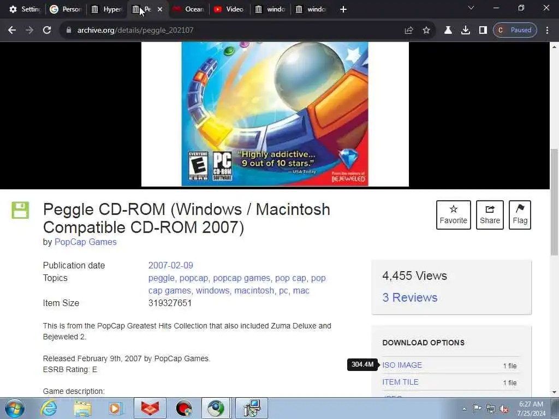Go back to the previous page
559x419 pixels.
[x=12, y=30]
